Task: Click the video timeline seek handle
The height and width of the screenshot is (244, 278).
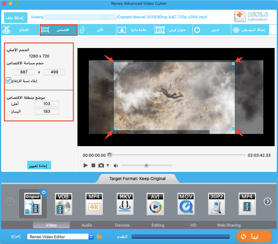Action: point(110,155)
